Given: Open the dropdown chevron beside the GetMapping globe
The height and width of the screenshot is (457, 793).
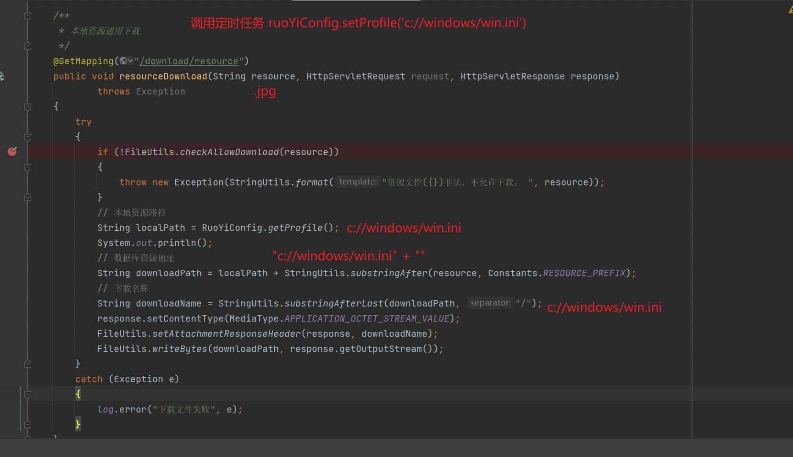Looking at the screenshot, I should click(x=131, y=61).
